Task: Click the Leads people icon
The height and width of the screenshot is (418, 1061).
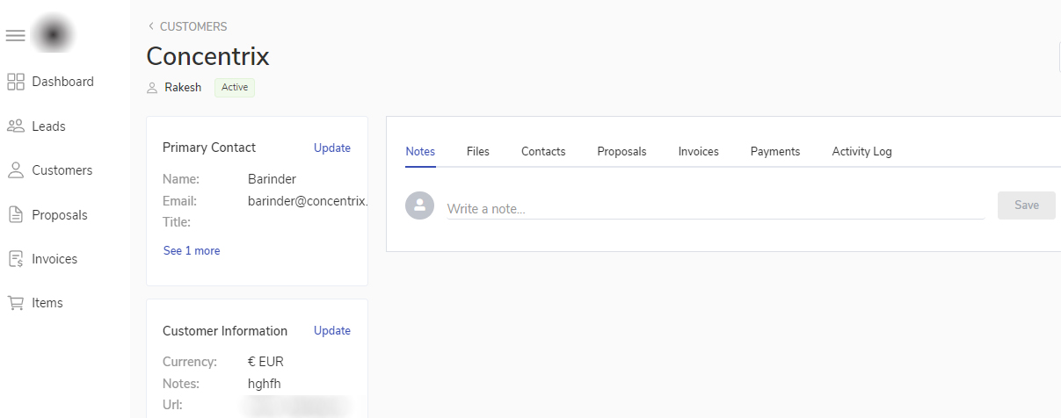Action: coord(16,126)
